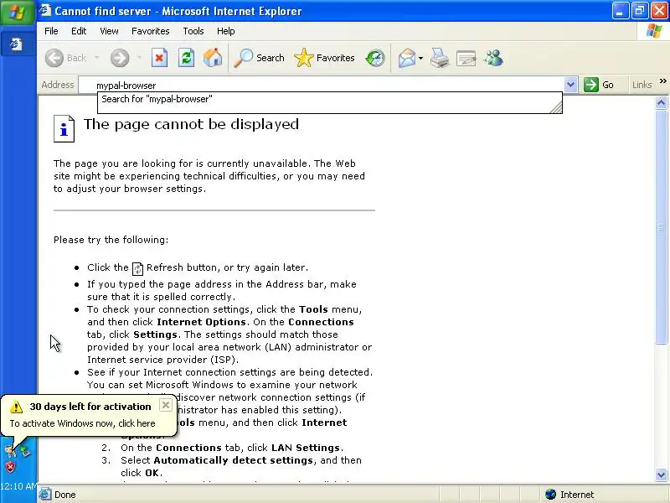Screen dimensions: 670x503
Task: Go to Home page icon
Action: (213, 58)
